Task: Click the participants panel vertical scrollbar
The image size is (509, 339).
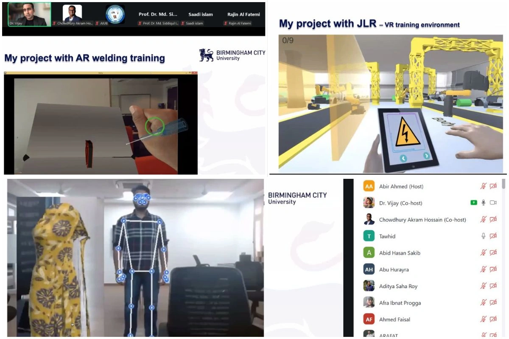Action: (503, 184)
